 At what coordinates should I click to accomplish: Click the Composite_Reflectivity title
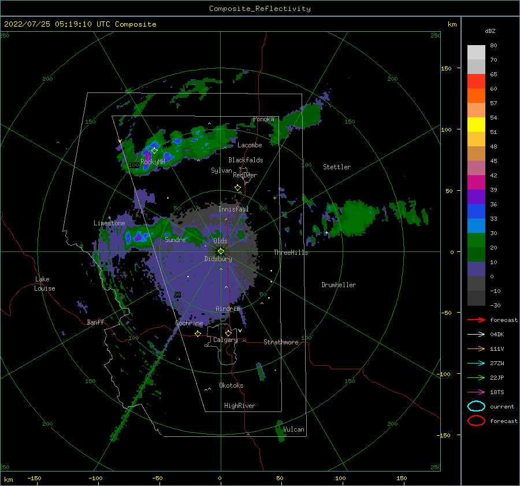pos(260,9)
